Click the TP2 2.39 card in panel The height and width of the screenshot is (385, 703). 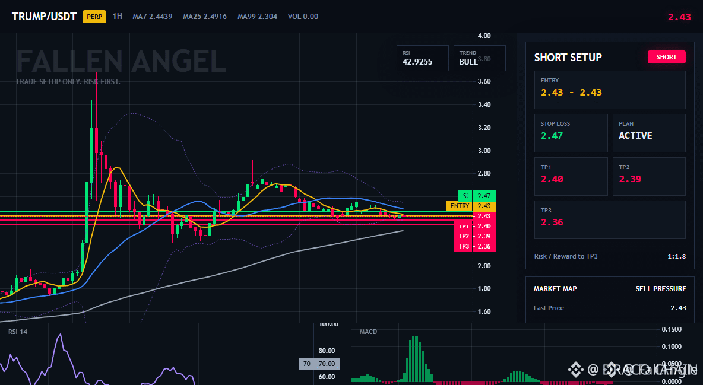[x=649, y=176]
